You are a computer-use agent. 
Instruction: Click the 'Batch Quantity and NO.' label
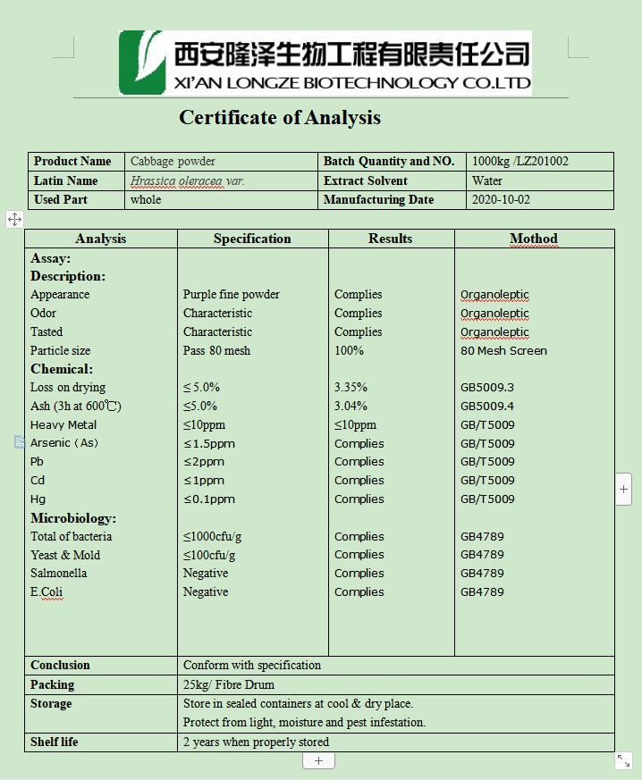tap(389, 161)
